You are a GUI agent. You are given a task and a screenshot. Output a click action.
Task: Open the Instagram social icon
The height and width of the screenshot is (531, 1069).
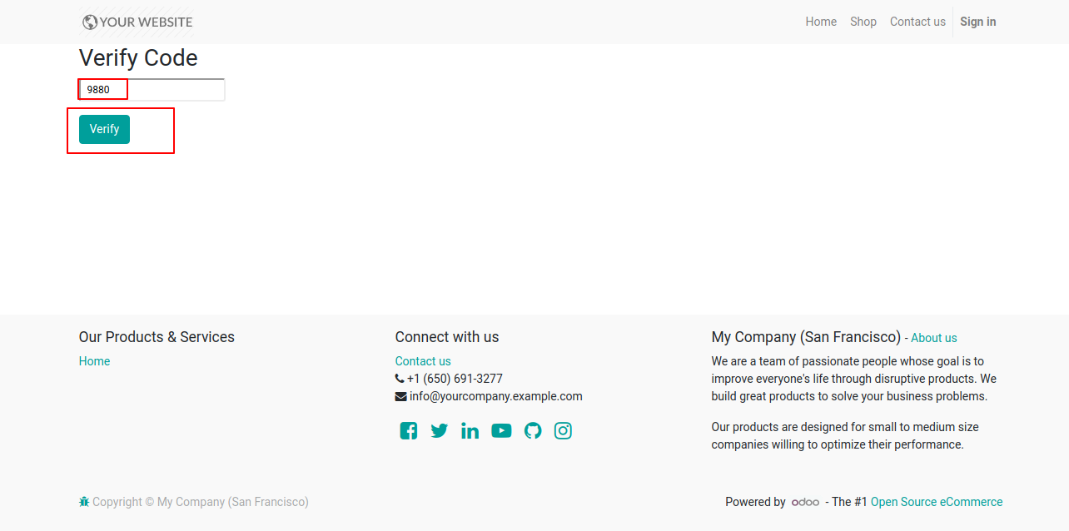[x=564, y=430]
